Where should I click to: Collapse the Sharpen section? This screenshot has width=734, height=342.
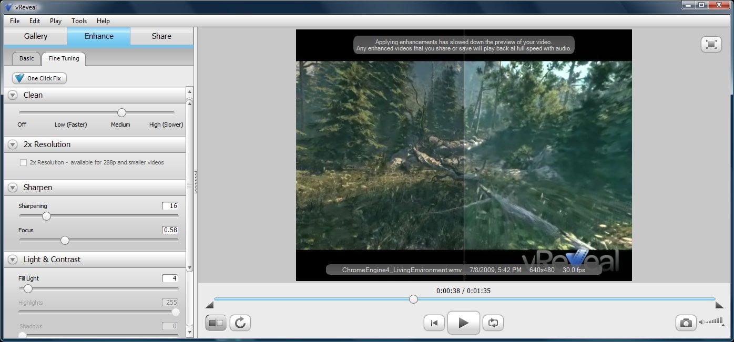13,188
